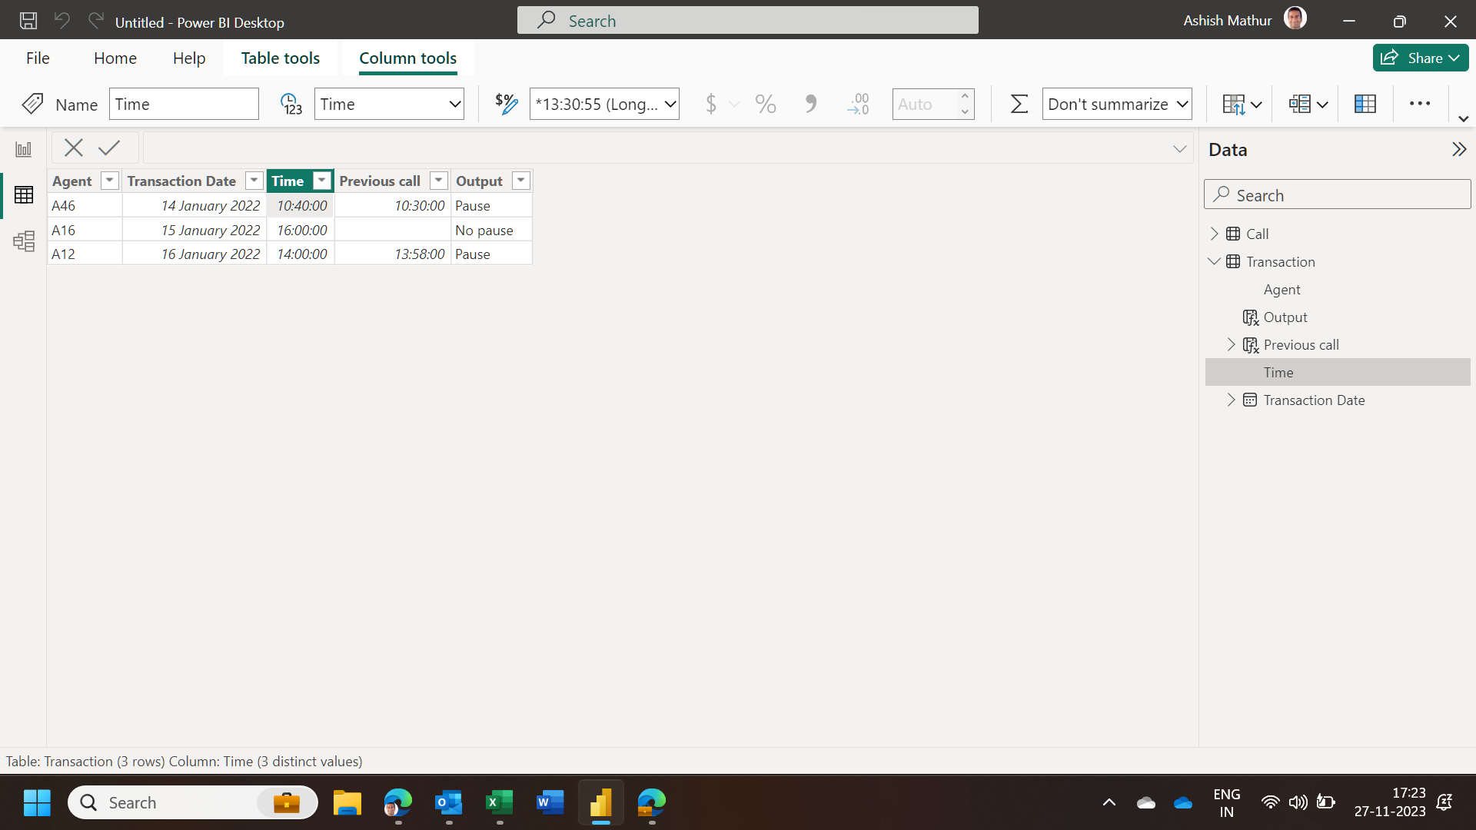Click the column Name input field
Viewport: 1476px width, 830px height.
pyautogui.click(x=184, y=104)
